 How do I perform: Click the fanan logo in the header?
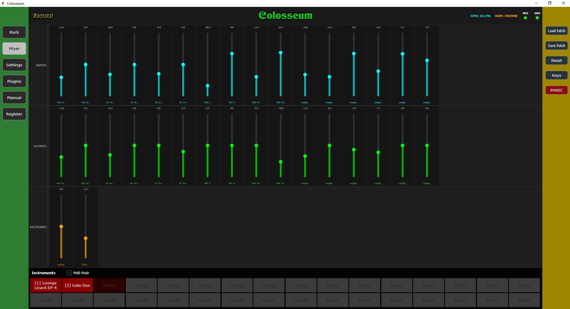(x=43, y=15)
